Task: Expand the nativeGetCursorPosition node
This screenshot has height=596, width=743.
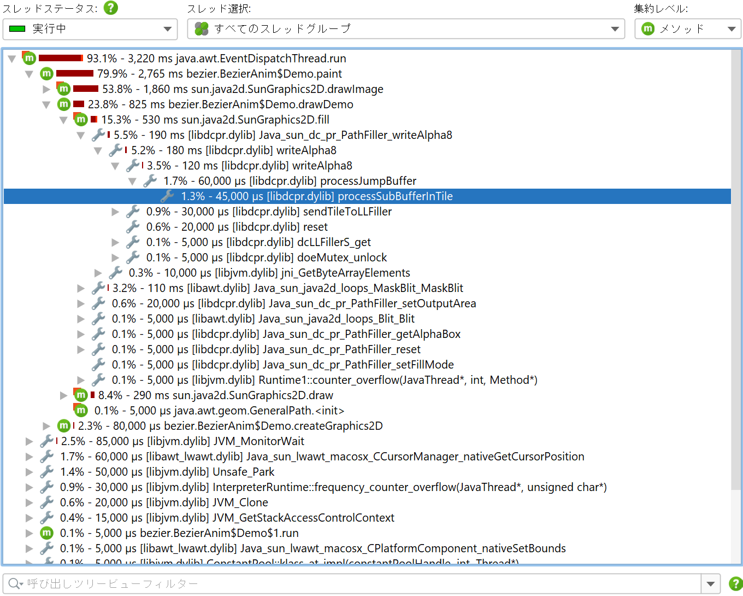Action: click(x=30, y=457)
